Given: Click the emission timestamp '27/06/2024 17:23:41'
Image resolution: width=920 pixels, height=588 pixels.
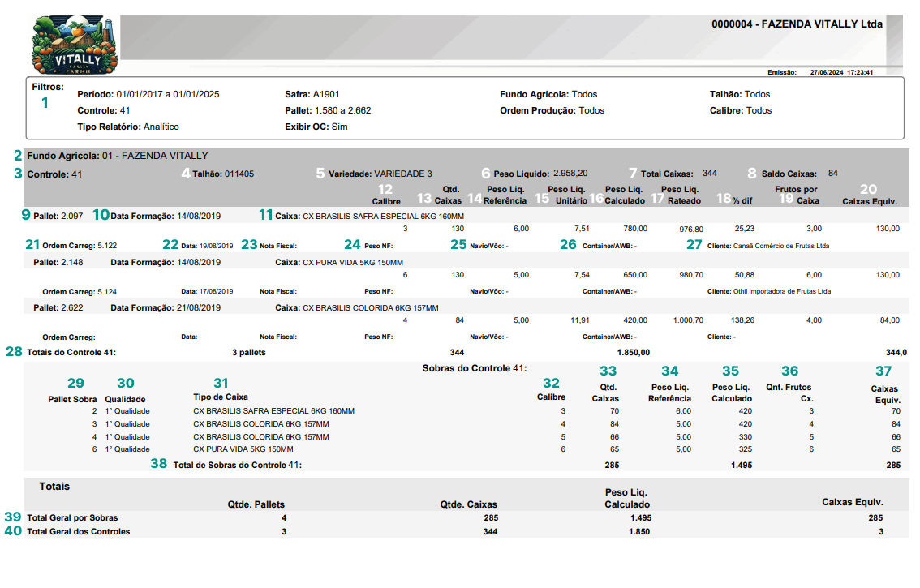Looking at the screenshot, I should (x=841, y=73).
